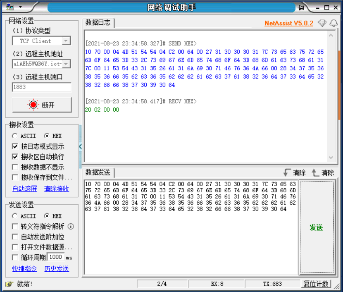Enable 接收保存到文件 checkbox
The height and width of the screenshot is (292, 343).
(15, 177)
